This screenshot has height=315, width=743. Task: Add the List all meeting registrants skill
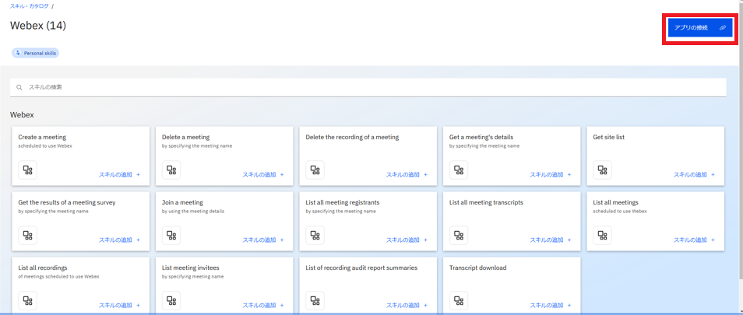(407, 240)
